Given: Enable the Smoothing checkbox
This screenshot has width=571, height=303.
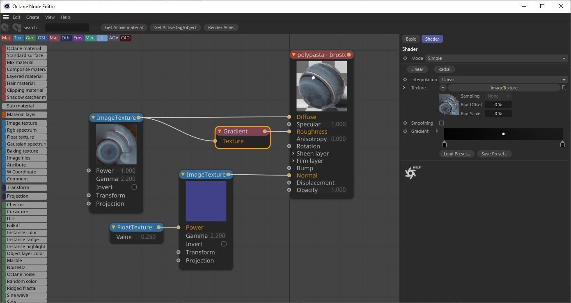Looking at the screenshot, I should [x=442, y=123].
